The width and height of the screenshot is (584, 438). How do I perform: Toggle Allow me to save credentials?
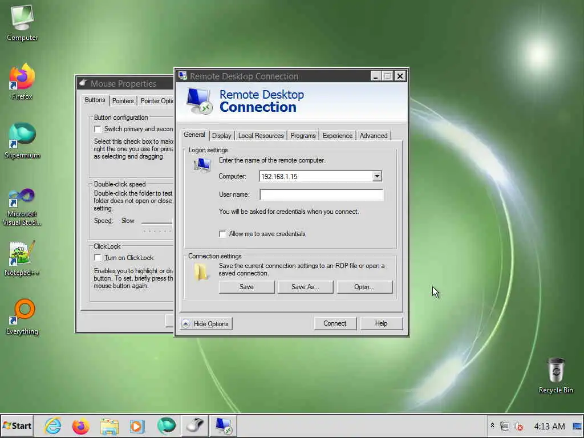222,234
